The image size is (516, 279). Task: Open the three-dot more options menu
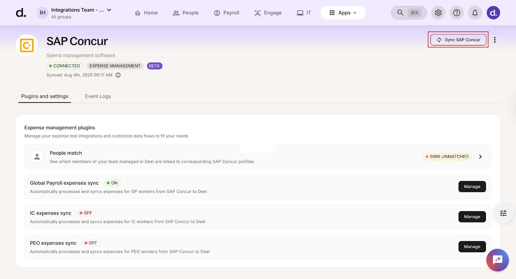pyautogui.click(x=495, y=40)
